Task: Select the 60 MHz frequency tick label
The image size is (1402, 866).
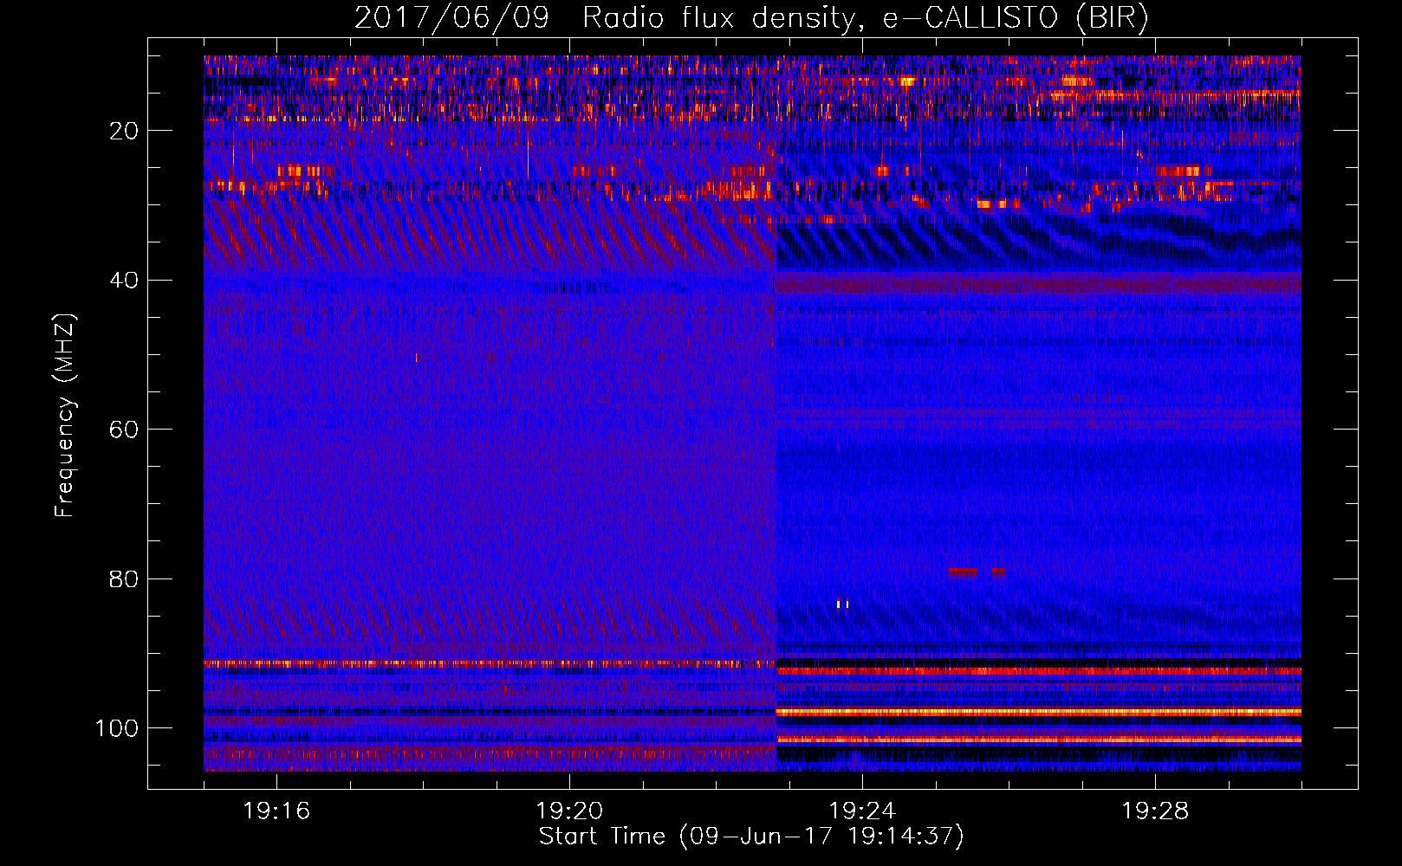Action: pos(125,430)
